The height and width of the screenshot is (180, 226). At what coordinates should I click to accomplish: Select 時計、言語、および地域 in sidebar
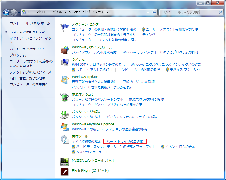coord(27,78)
